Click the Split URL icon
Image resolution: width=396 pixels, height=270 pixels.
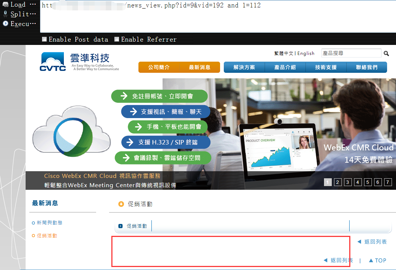tap(6, 14)
